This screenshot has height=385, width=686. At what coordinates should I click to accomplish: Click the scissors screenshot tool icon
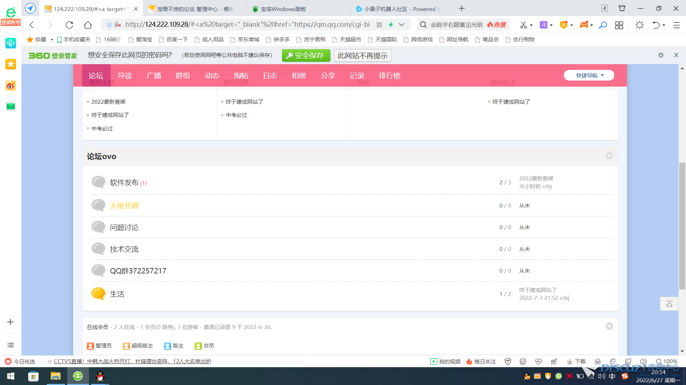tap(523, 25)
